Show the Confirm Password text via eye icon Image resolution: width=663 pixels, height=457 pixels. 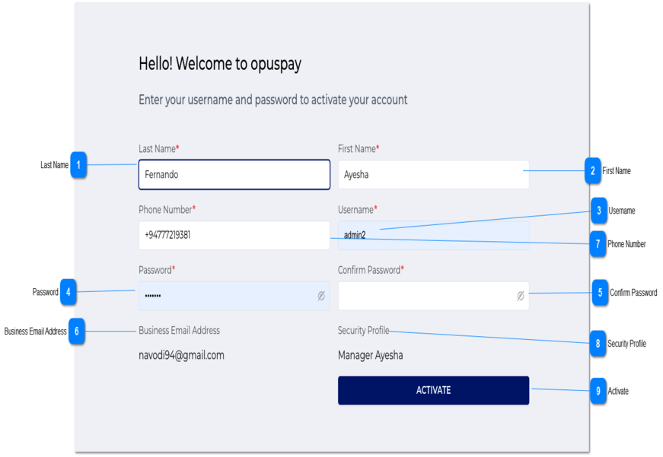coord(520,296)
